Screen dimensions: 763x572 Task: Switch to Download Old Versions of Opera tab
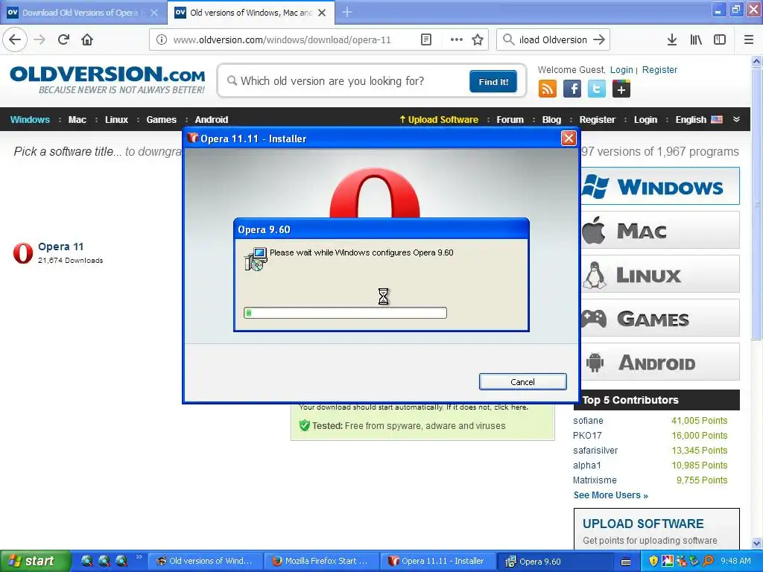pyautogui.click(x=80, y=13)
